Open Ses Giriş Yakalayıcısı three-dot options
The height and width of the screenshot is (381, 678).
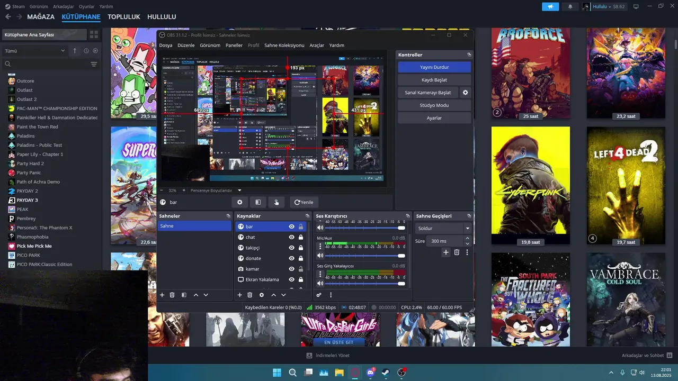click(x=320, y=274)
